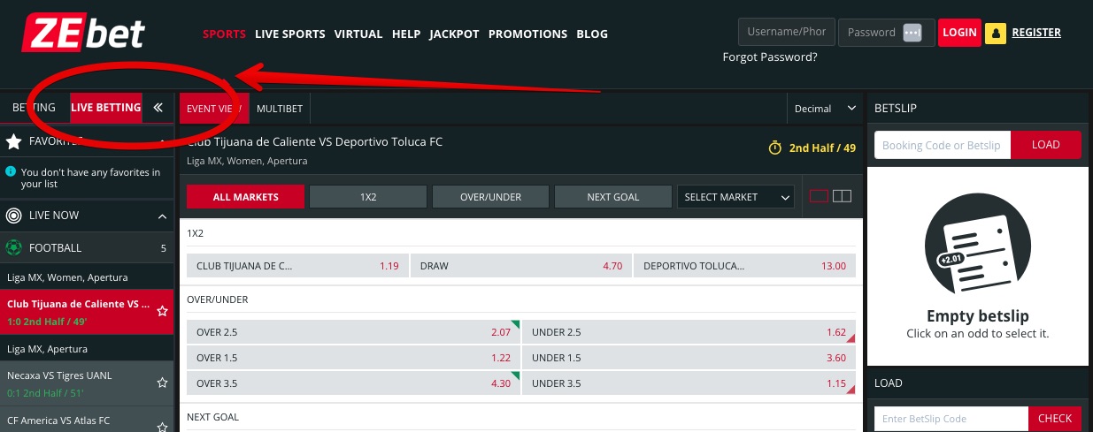Image resolution: width=1093 pixels, height=432 pixels.
Task: Select single column layout icon
Action: pos(819,196)
